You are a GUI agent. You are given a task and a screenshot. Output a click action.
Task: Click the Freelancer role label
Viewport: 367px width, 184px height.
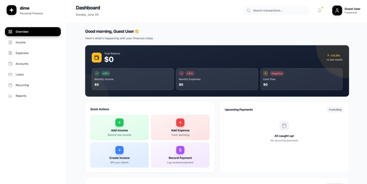(351, 13)
